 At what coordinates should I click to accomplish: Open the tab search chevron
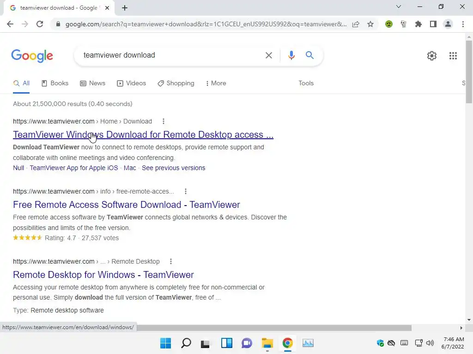pyautogui.click(x=399, y=6)
